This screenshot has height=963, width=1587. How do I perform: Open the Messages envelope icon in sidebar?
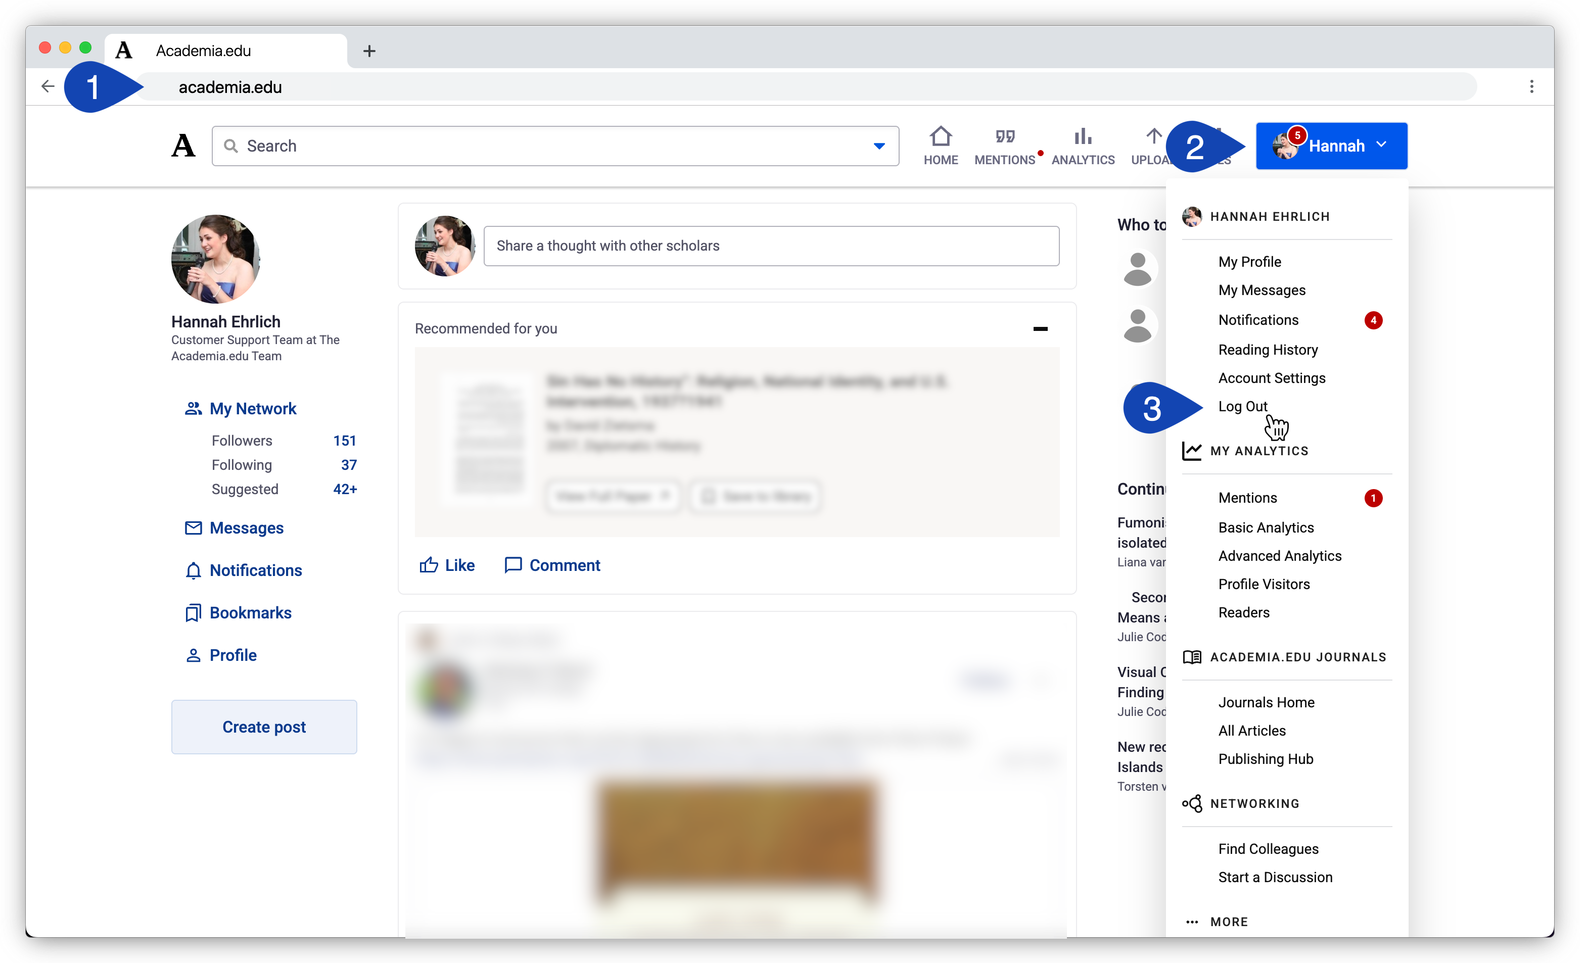[x=193, y=528]
